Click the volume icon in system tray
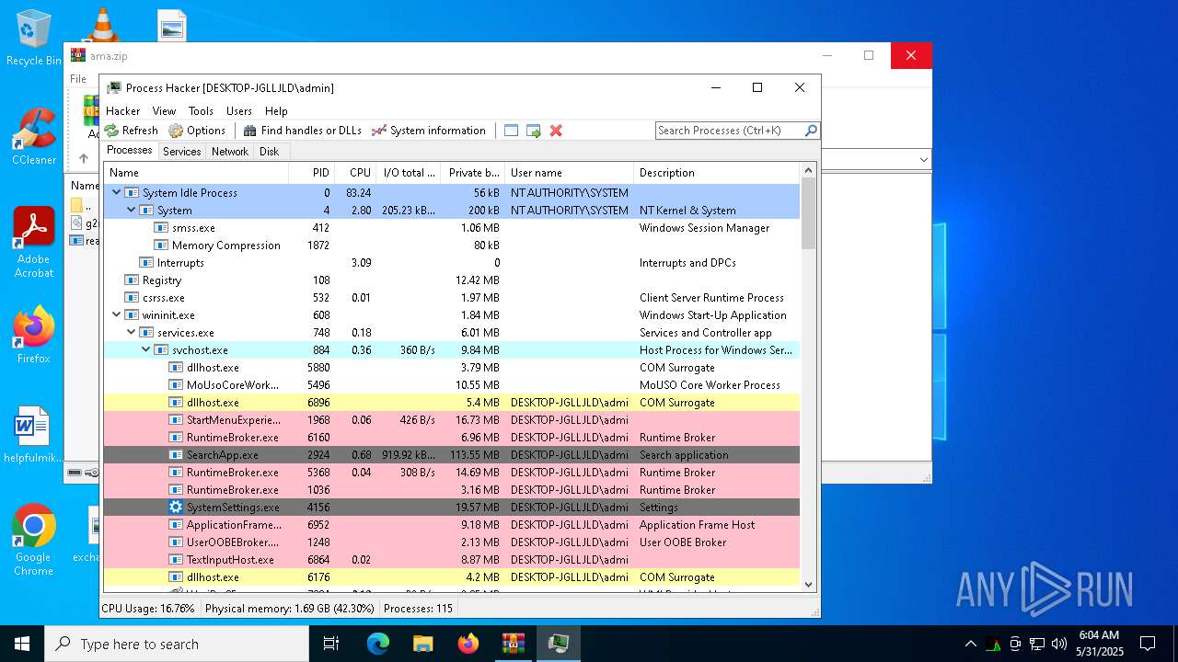The width and height of the screenshot is (1178, 662). click(1059, 644)
